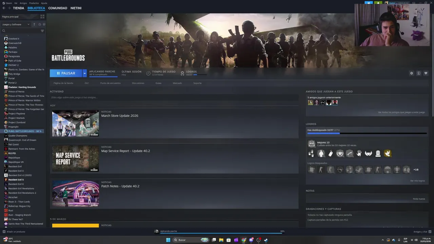View the locked pistol shield achievement icon

[340, 169]
